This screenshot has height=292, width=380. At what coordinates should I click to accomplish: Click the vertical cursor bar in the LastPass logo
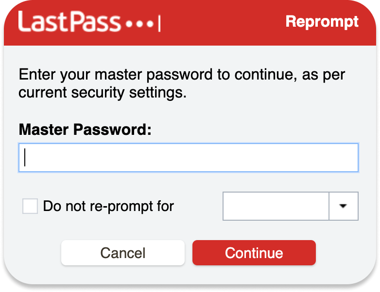pyautogui.click(x=159, y=23)
